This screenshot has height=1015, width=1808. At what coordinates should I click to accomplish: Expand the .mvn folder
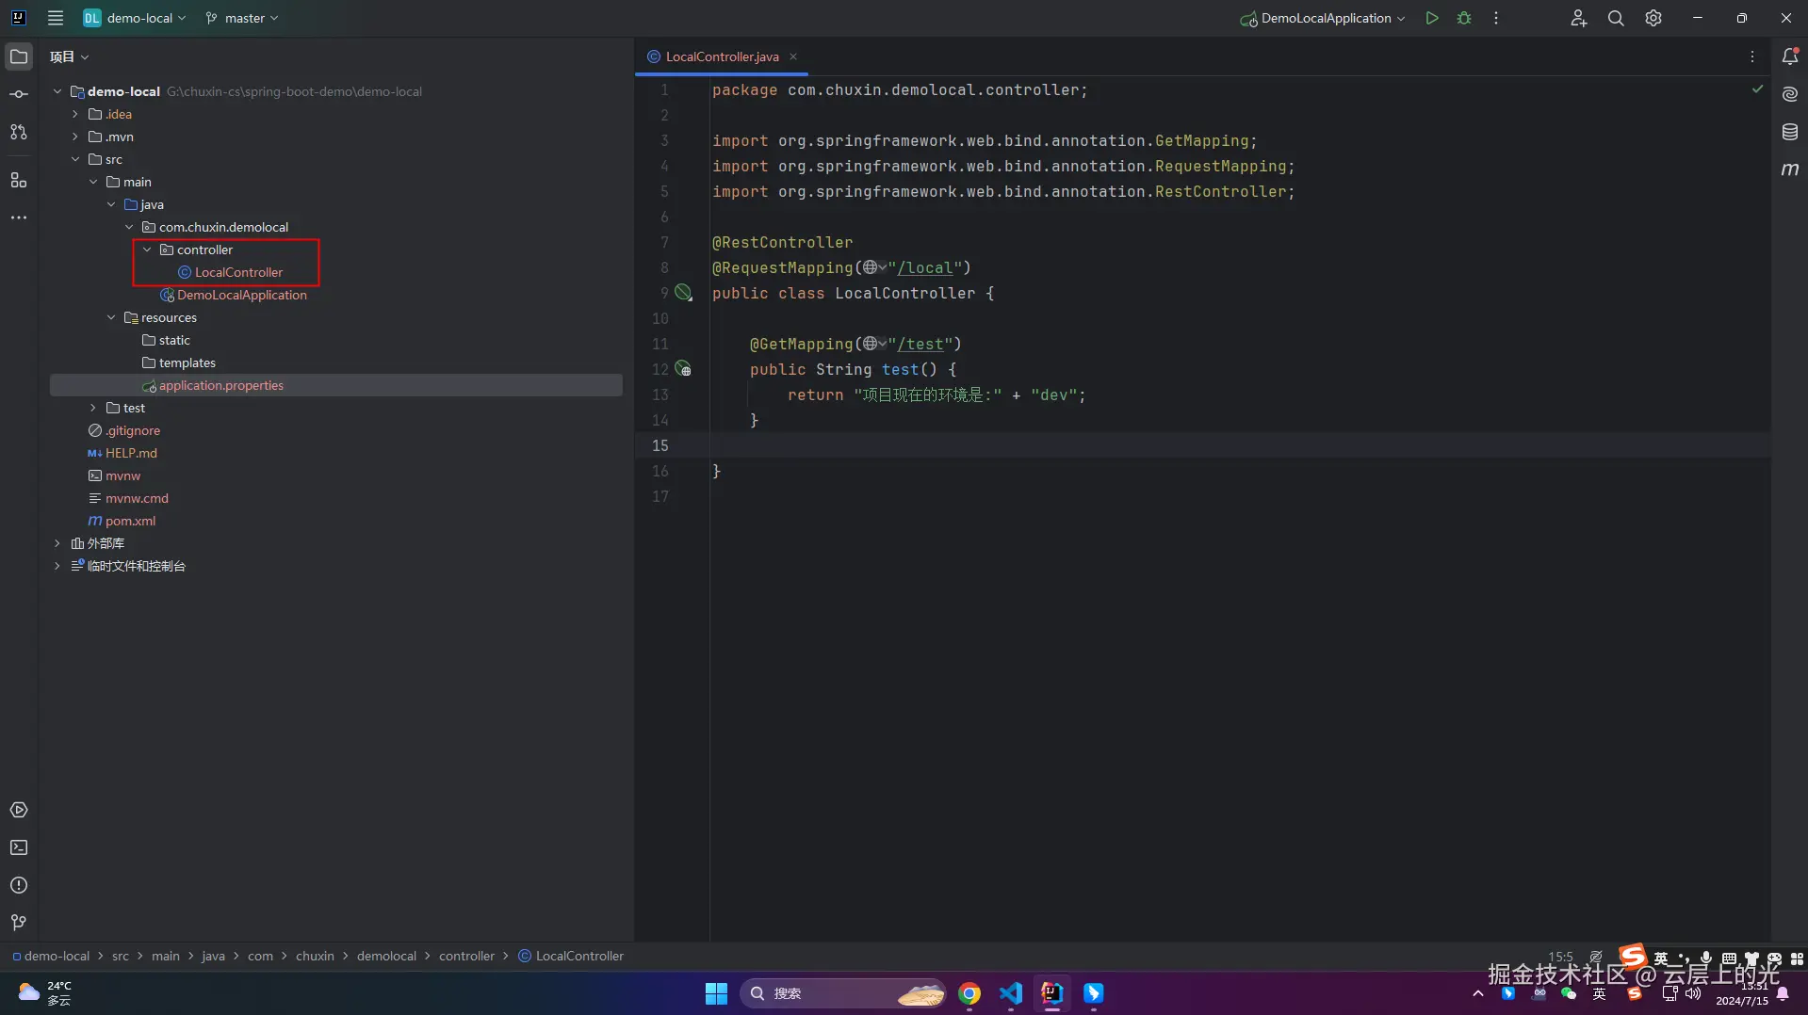(75, 137)
